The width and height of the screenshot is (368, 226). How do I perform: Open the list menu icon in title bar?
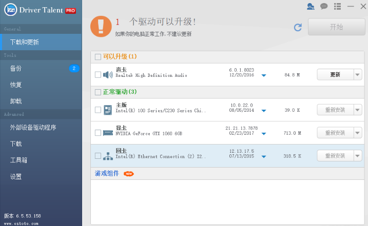(x=337, y=7)
